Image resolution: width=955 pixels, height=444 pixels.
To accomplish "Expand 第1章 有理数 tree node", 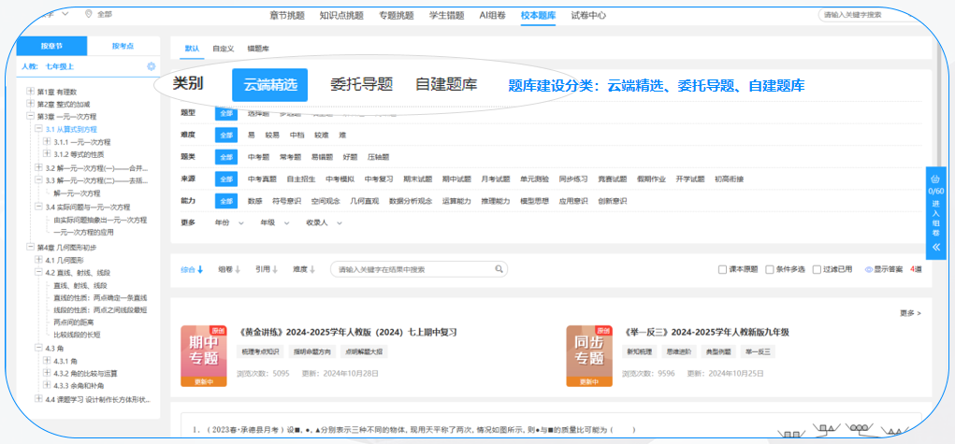I will (30, 92).
